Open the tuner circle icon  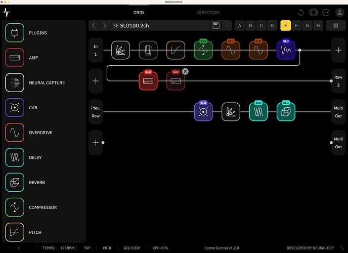(314, 13)
